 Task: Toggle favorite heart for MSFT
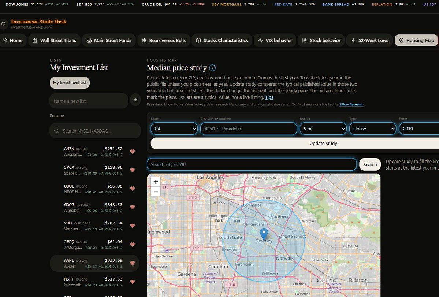click(133, 282)
